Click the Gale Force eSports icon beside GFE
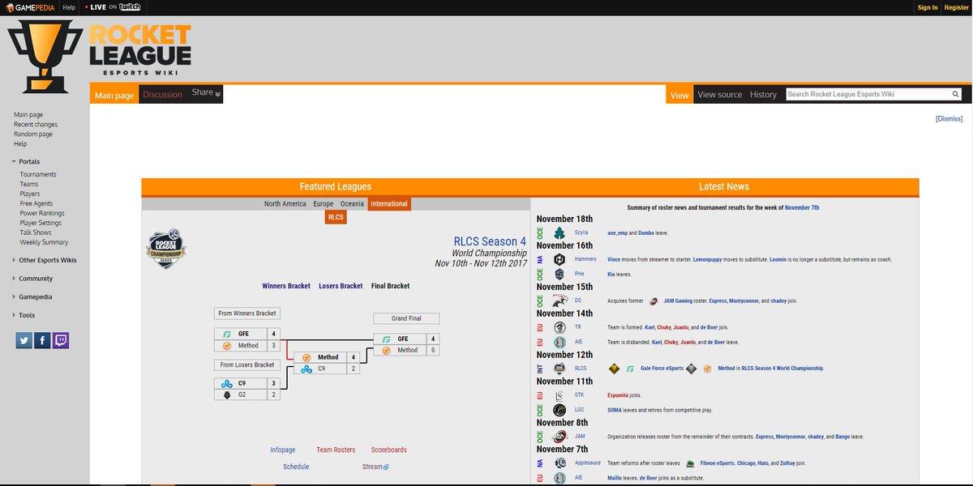This screenshot has width=973, height=486. tap(226, 334)
